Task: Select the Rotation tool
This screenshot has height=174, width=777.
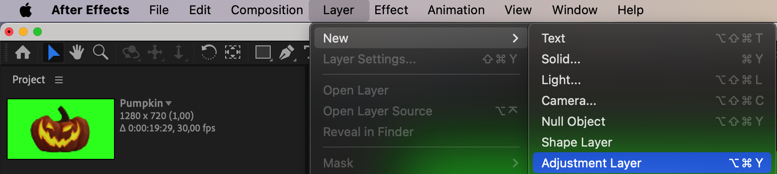Action: 208,52
